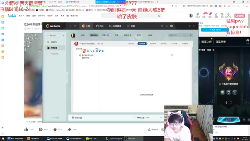
Task: Open 辅助设置 at WeGame bottom bar
Action: point(77,118)
